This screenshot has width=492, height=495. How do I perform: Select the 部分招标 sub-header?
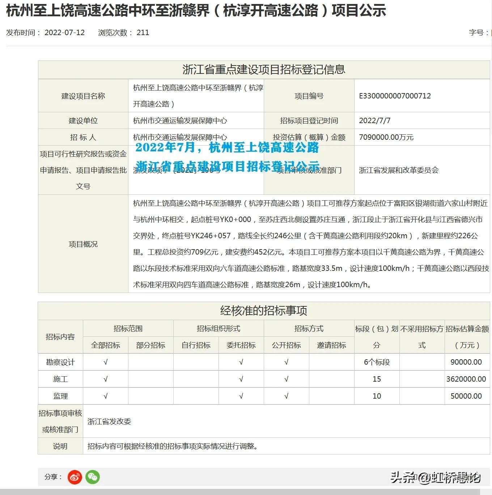click(x=151, y=345)
